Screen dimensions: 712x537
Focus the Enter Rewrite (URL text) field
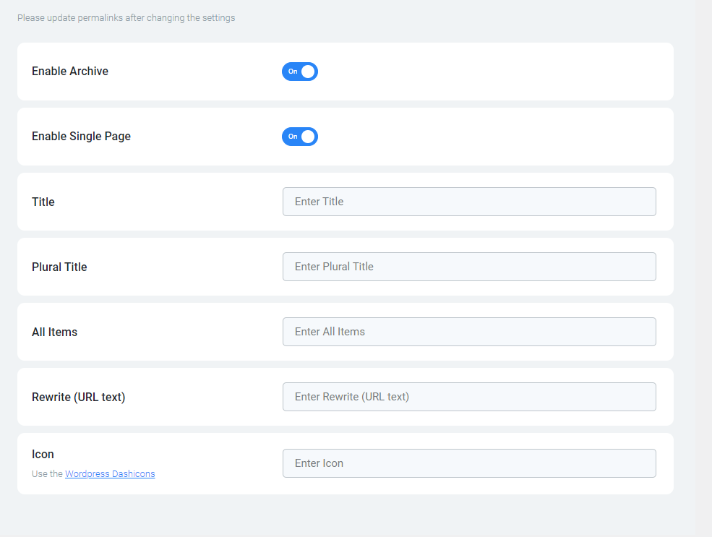469,397
